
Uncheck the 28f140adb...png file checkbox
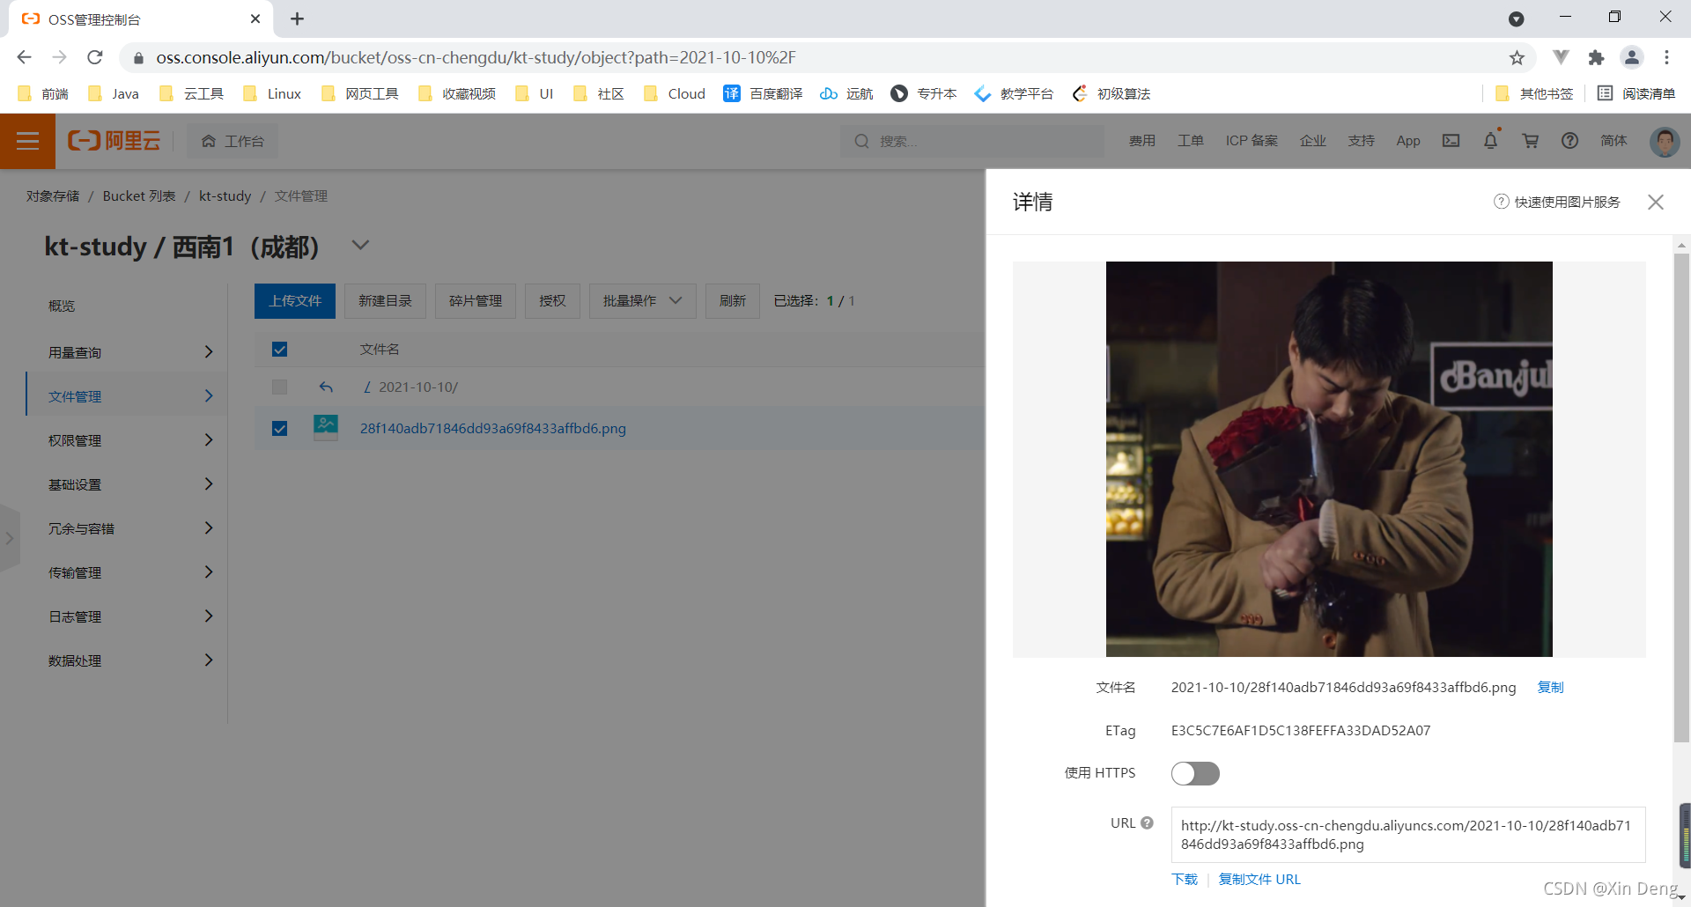(x=279, y=429)
